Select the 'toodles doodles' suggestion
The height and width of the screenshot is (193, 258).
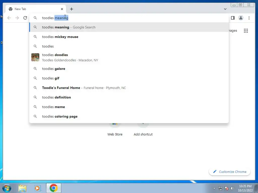point(129,58)
